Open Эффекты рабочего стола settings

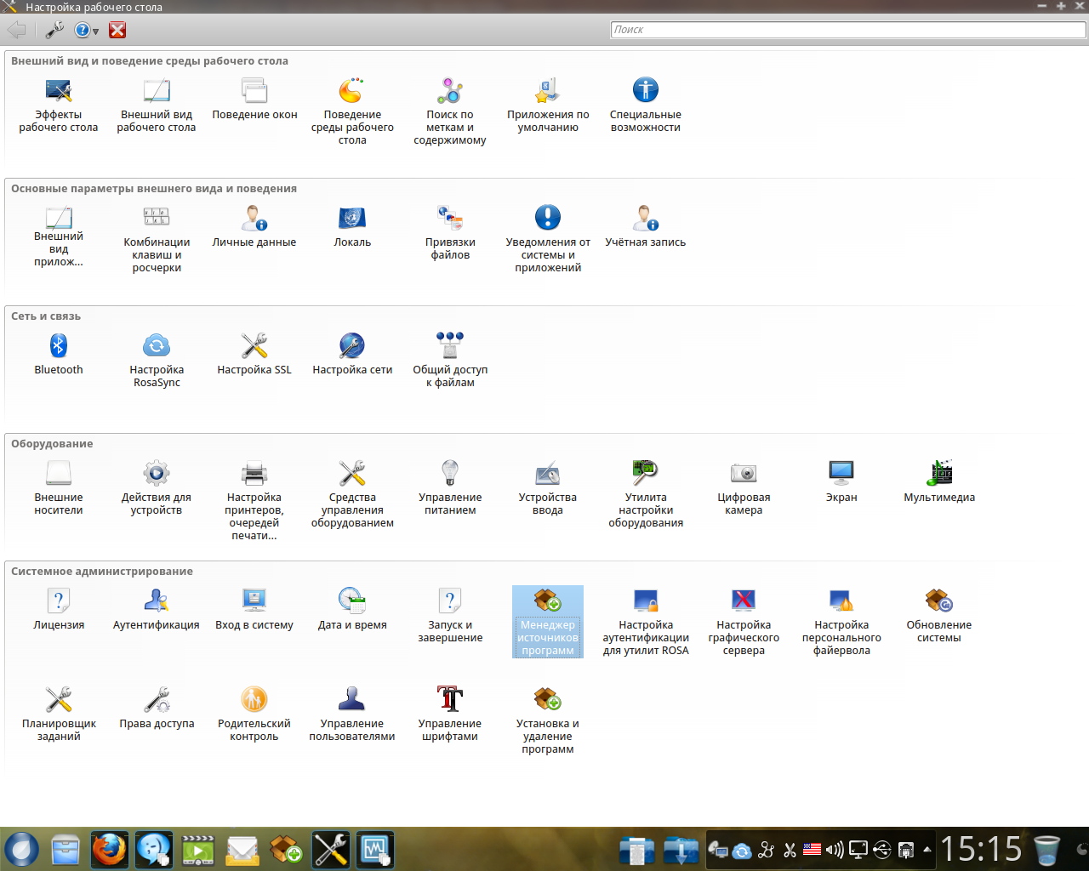(58, 91)
